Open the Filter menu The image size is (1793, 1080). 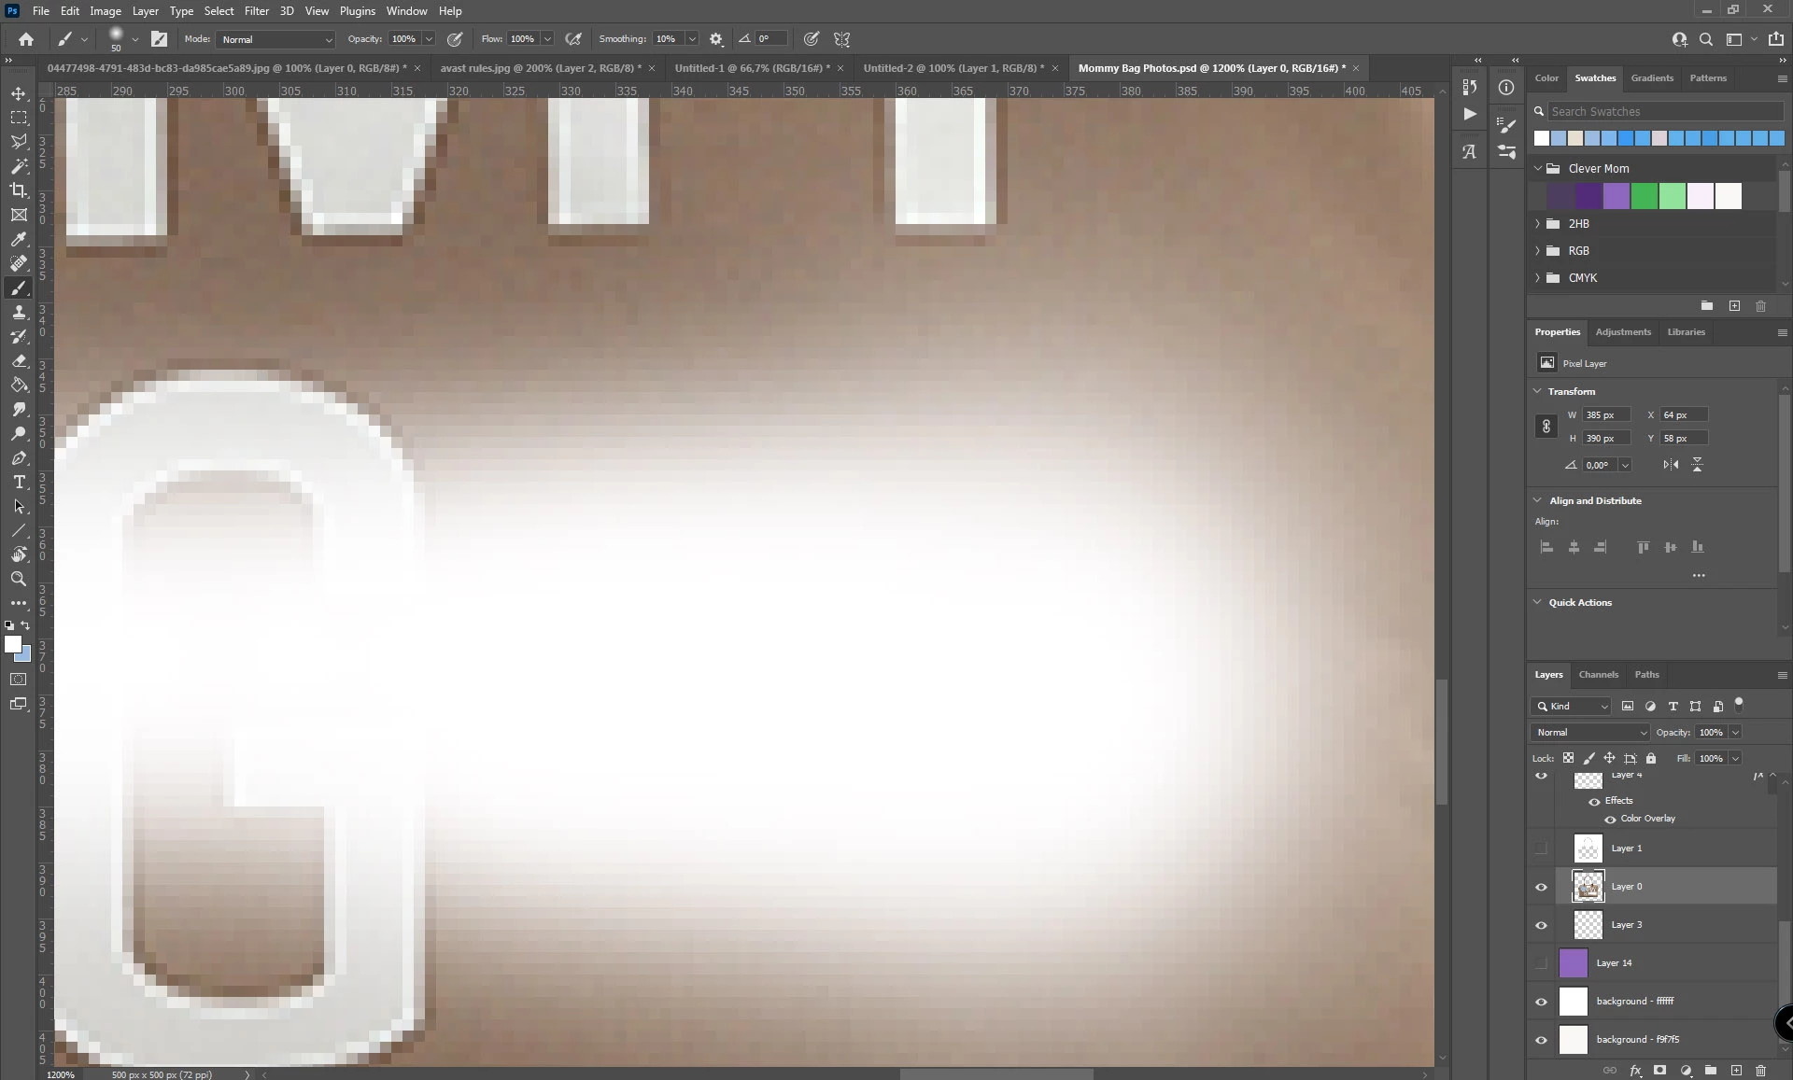[x=256, y=11]
